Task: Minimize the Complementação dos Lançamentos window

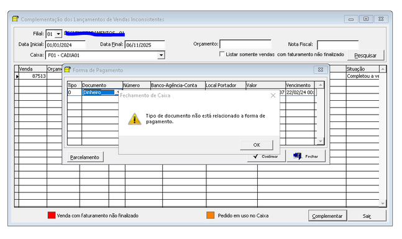Action: pos(351,19)
